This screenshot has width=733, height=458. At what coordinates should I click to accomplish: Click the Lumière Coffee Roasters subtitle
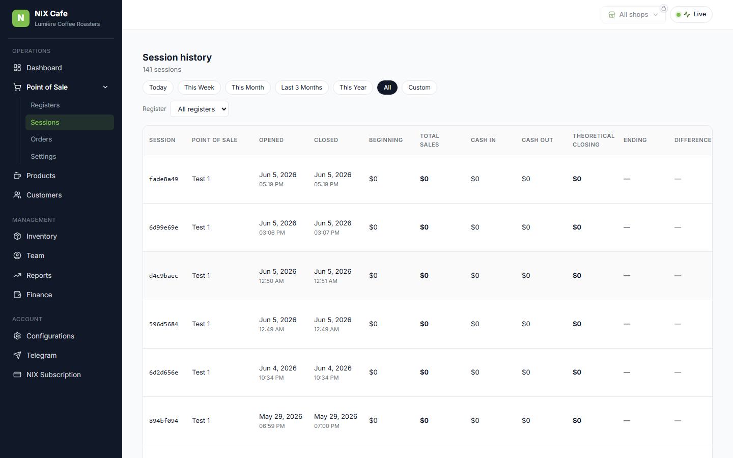pos(67,24)
